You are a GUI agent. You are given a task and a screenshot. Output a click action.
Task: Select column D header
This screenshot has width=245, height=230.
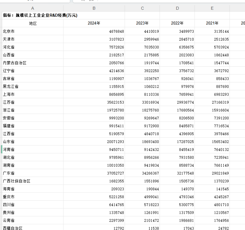(x=177, y=8)
